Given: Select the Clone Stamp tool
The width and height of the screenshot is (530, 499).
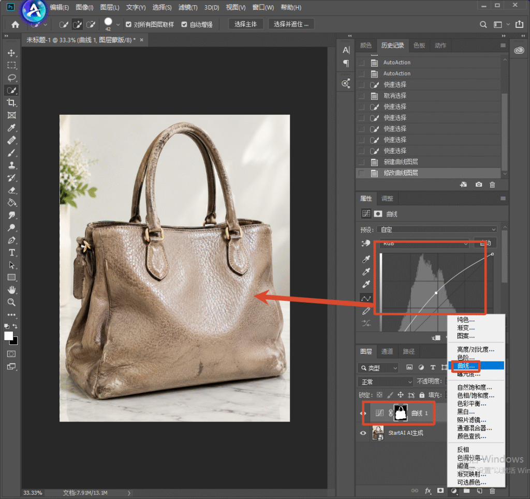Looking at the screenshot, I should (11, 165).
